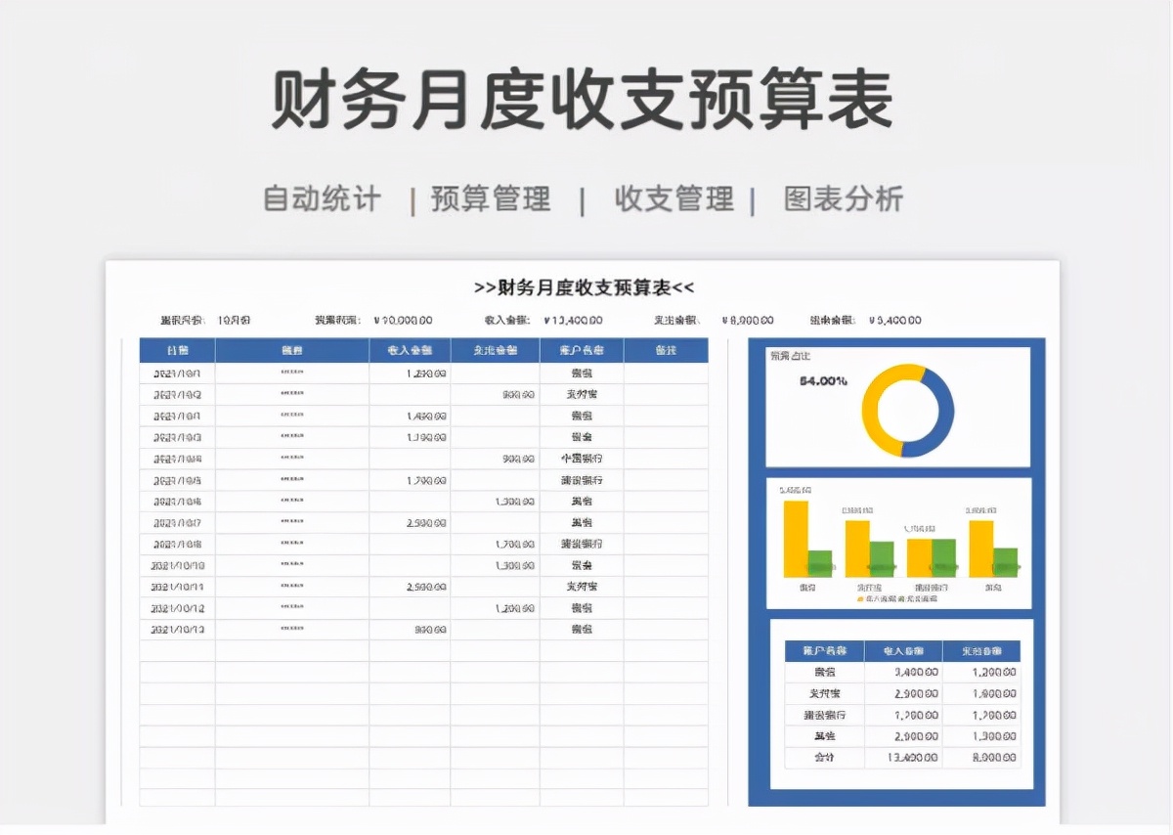Click the 备注 column header
Screen dimensions: 1173x835
[668, 349]
